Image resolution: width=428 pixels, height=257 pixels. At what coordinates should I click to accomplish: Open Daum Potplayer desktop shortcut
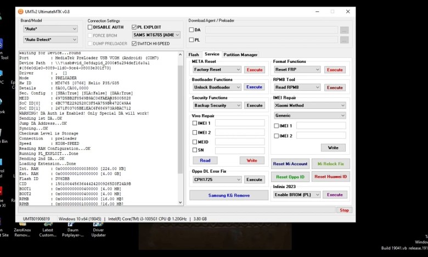tap(72, 230)
